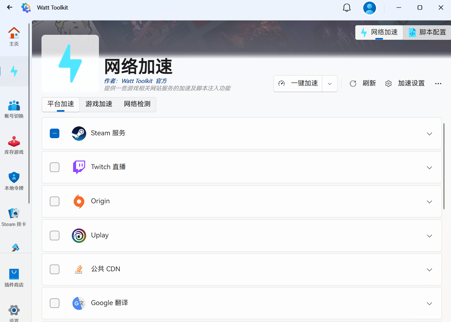Click the pixel tool icon in the sidebar
Image resolution: width=451 pixels, height=322 pixels.
click(x=15, y=247)
